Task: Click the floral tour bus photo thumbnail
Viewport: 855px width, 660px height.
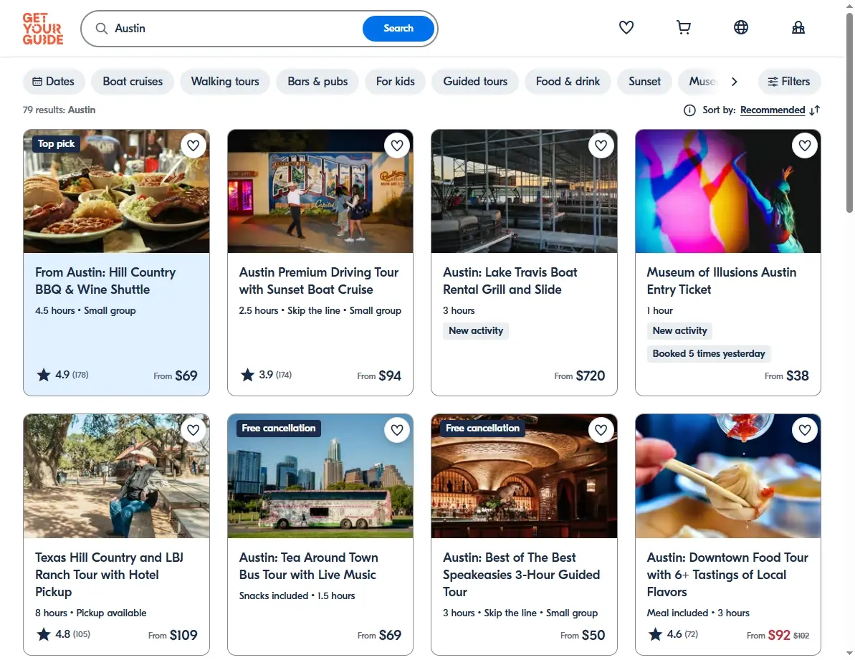Action: coord(320,477)
